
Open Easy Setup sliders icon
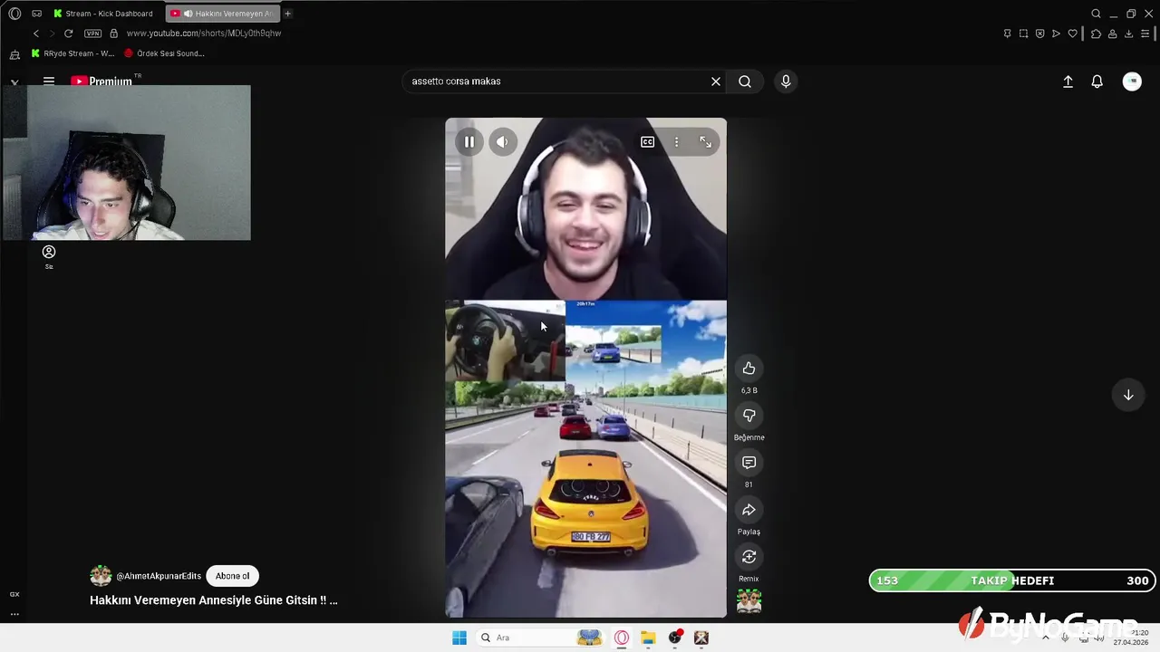[x=1145, y=34]
